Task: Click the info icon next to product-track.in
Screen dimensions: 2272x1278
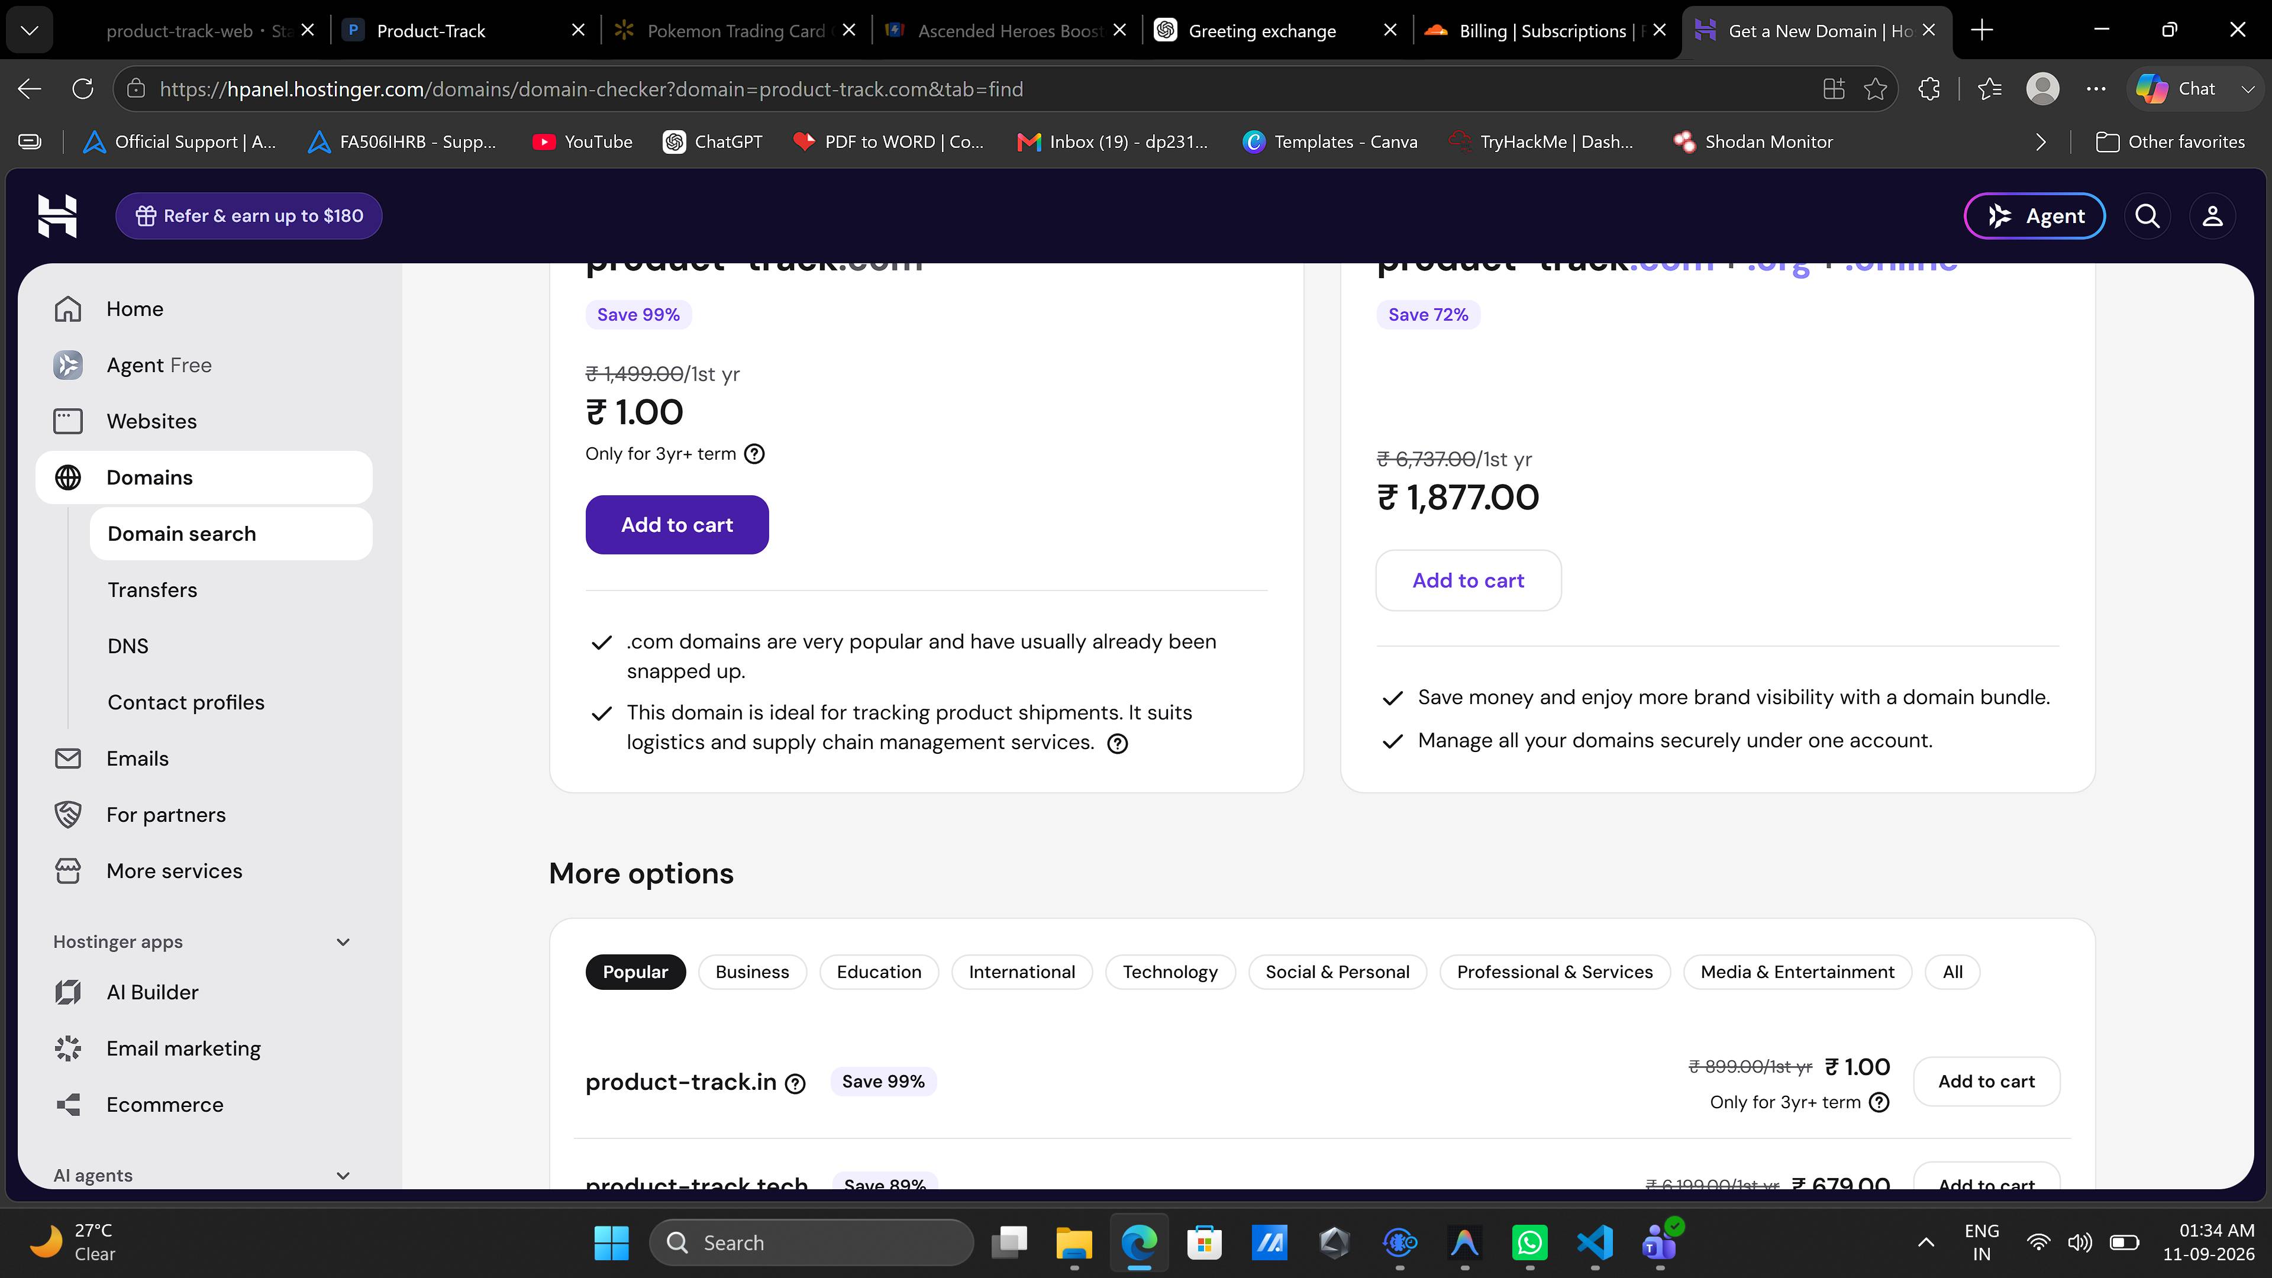Action: (x=795, y=1083)
